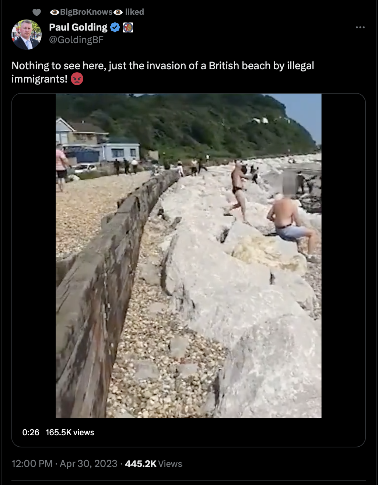Click the eye emoji before BigBroKnows
The width and height of the screenshot is (378, 485).
tap(55, 12)
